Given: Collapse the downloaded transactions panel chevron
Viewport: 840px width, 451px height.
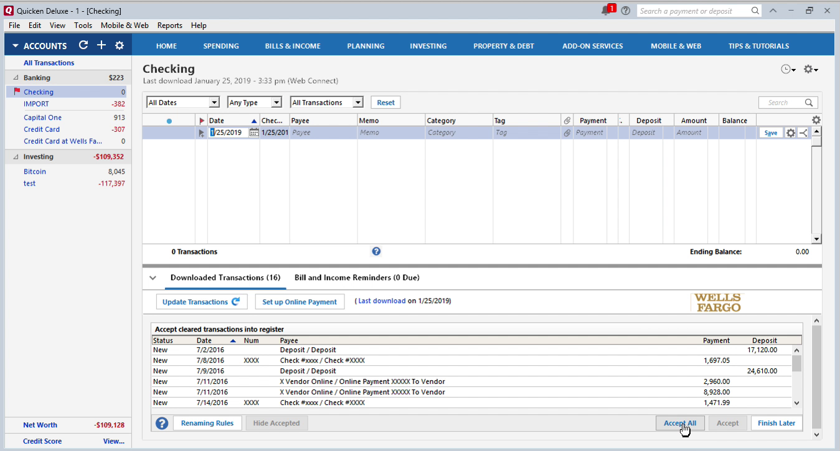Looking at the screenshot, I should (x=153, y=278).
